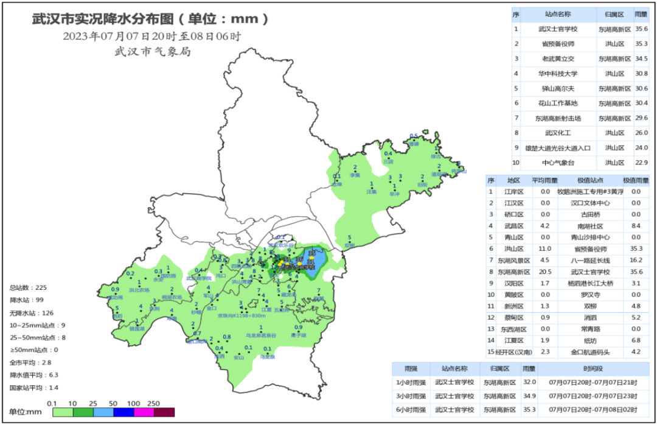Click the 省预备役师 cell in top table

coord(557,44)
